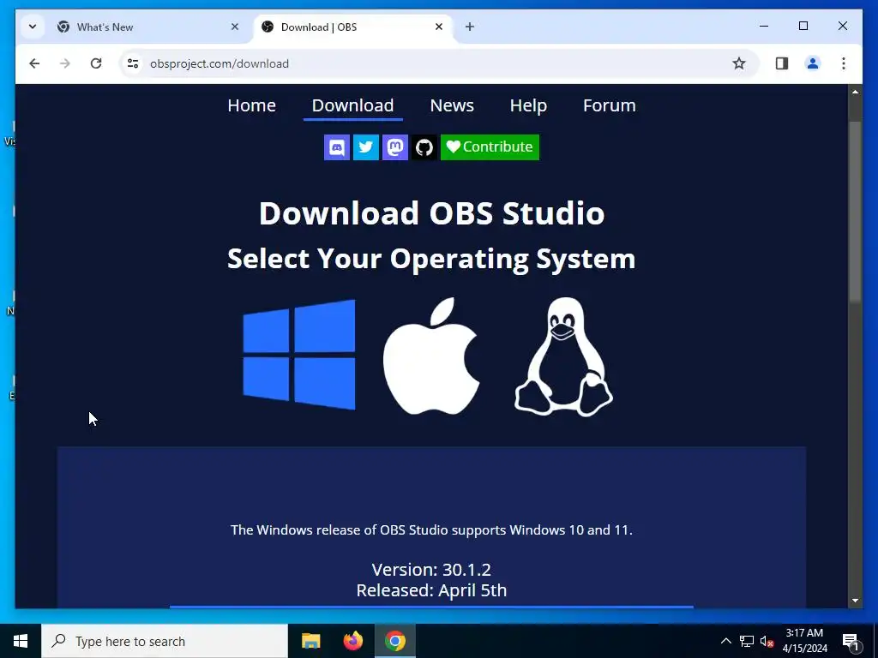The height and width of the screenshot is (658, 878).
Task: Go forward in browser history
Action: pos(65,63)
